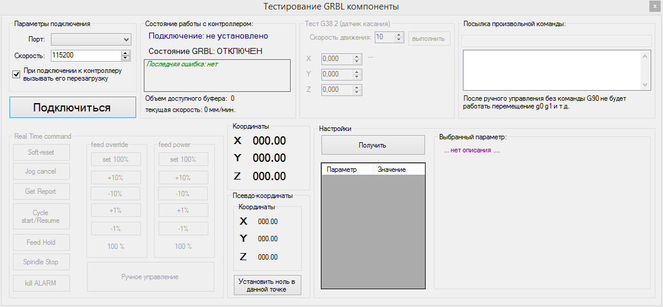The height and width of the screenshot is (307, 663).
Task: Click the Значение column header
Action: pyautogui.click(x=399, y=170)
